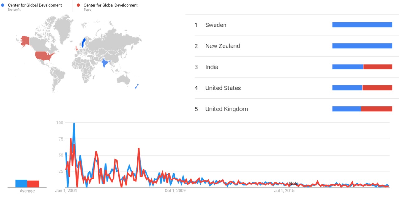399x201 pixels.
Task: Click the Note marker on the timeline
Action: coord(293,184)
